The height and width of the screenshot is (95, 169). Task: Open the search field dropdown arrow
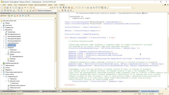pyautogui.click(x=50, y=8)
